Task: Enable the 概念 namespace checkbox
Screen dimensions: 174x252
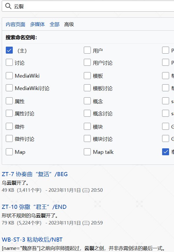Action: (x=87, y=101)
